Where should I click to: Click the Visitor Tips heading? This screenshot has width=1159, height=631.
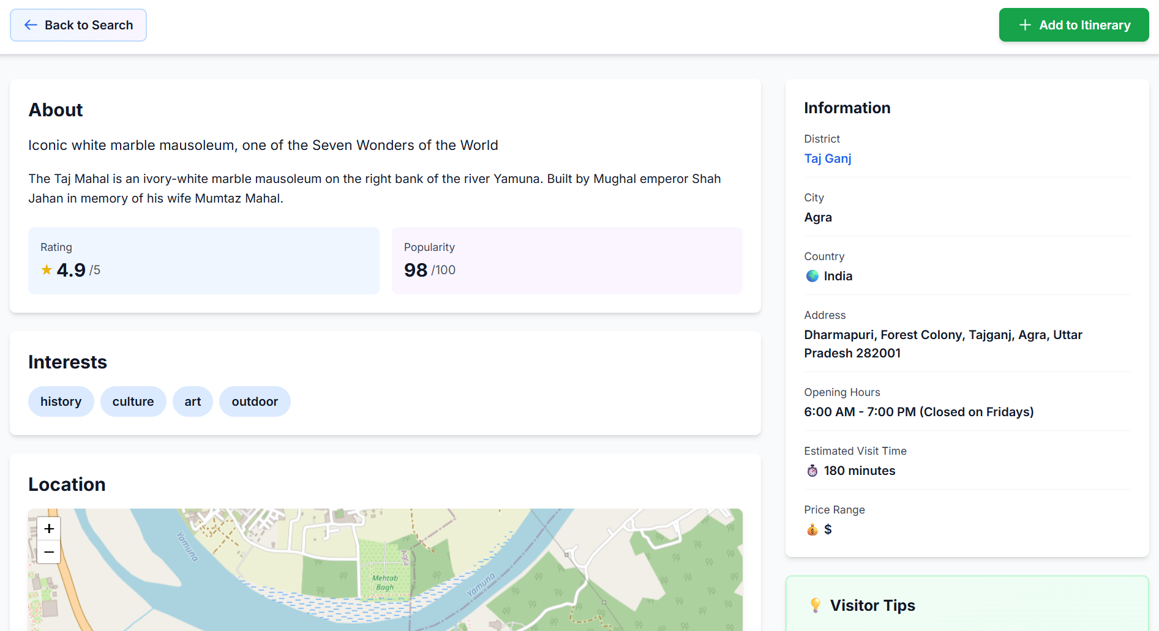[x=872, y=605]
